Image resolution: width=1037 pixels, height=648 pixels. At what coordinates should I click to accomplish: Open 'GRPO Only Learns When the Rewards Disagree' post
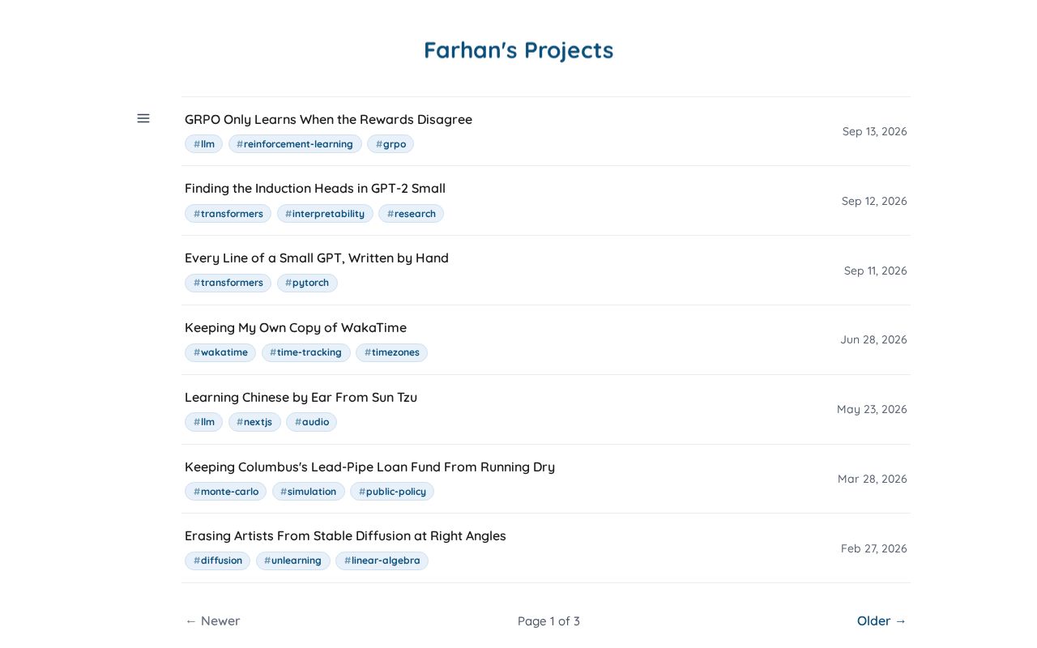[x=328, y=119]
